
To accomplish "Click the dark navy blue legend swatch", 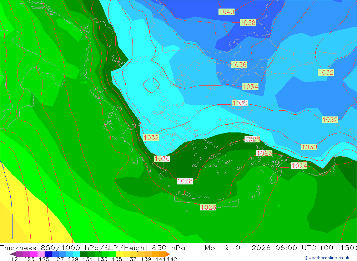I will click(48, 254).
